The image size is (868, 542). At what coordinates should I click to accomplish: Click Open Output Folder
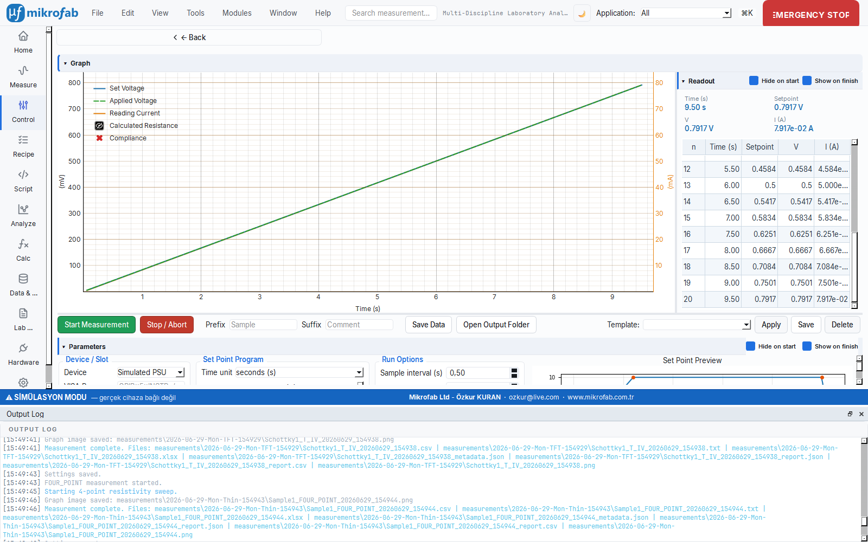496,325
